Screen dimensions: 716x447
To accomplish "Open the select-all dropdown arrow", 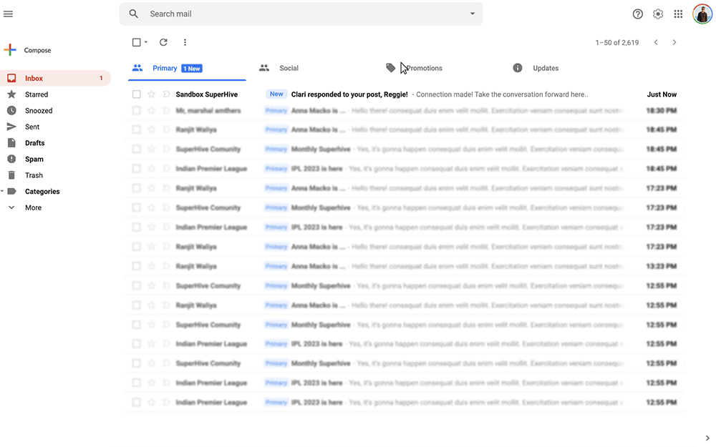I will (145, 42).
